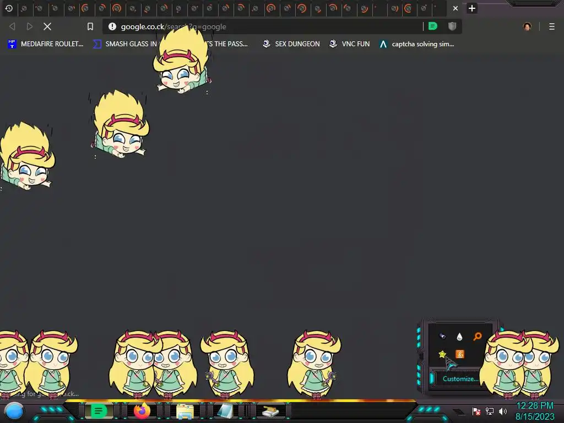Open the Start orb button
Screen dimensions: 564x423
pos(14,412)
